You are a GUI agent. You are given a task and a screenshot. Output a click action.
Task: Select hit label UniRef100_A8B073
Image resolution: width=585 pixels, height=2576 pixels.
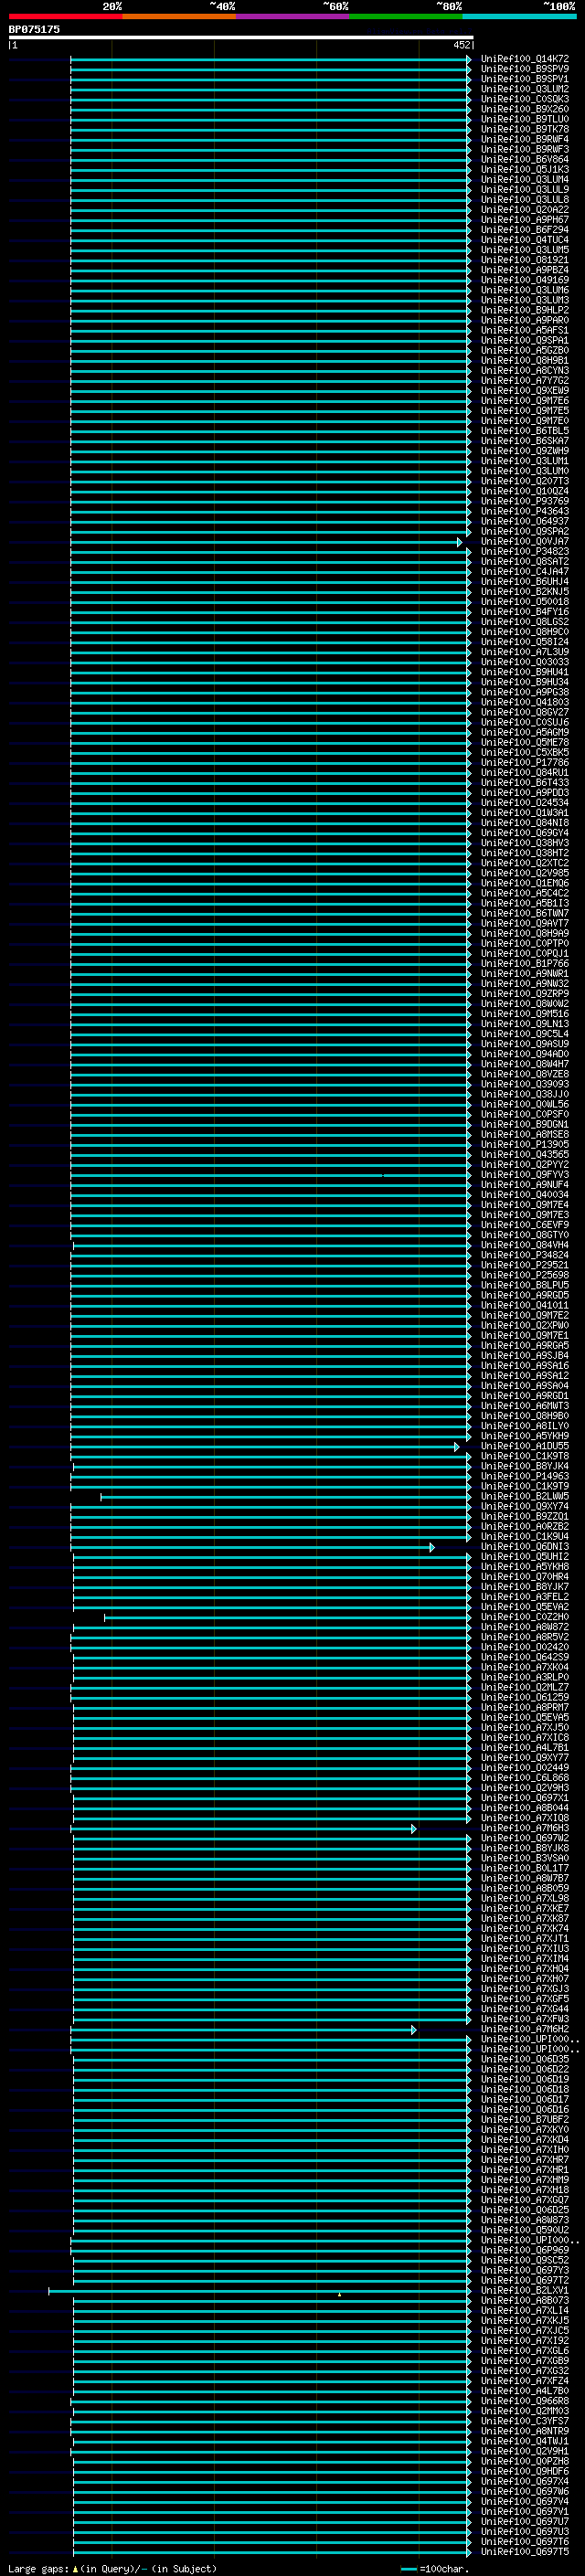pyautogui.click(x=524, y=2301)
